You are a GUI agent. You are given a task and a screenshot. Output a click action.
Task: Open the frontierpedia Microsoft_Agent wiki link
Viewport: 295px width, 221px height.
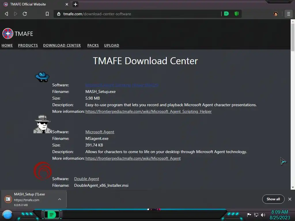pos(133,159)
